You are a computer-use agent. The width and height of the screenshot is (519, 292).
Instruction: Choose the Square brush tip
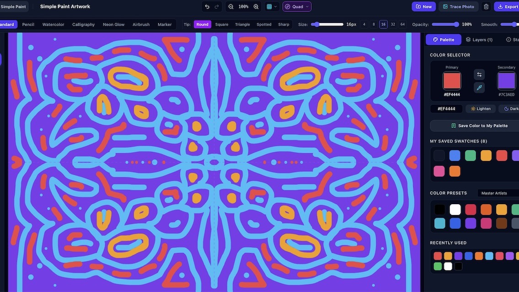tap(222, 25)
